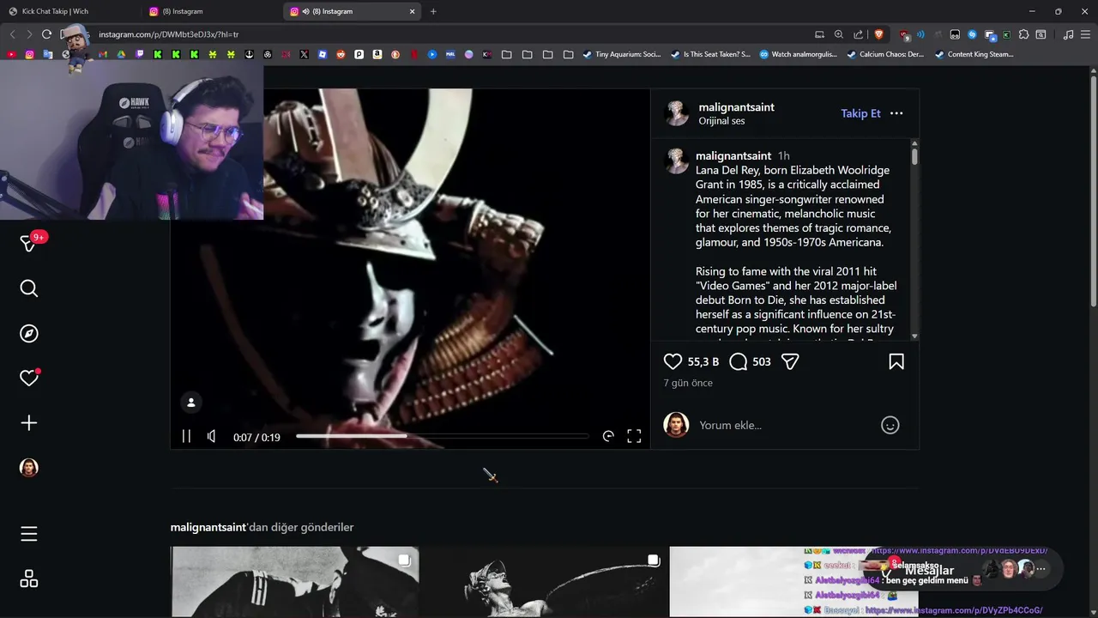Open the Explore compass icon

click(x=29, y=333)
